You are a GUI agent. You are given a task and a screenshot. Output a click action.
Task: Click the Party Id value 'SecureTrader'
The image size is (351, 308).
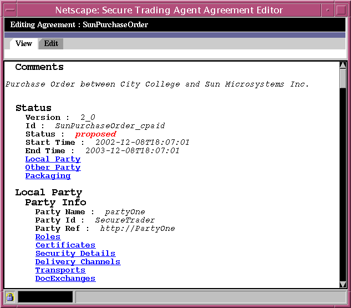click(x=125, y=220)
